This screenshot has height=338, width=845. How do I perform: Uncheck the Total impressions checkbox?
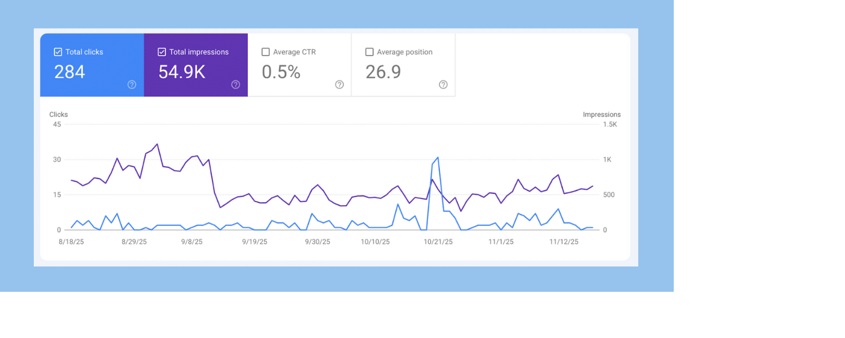coord(162,52)
